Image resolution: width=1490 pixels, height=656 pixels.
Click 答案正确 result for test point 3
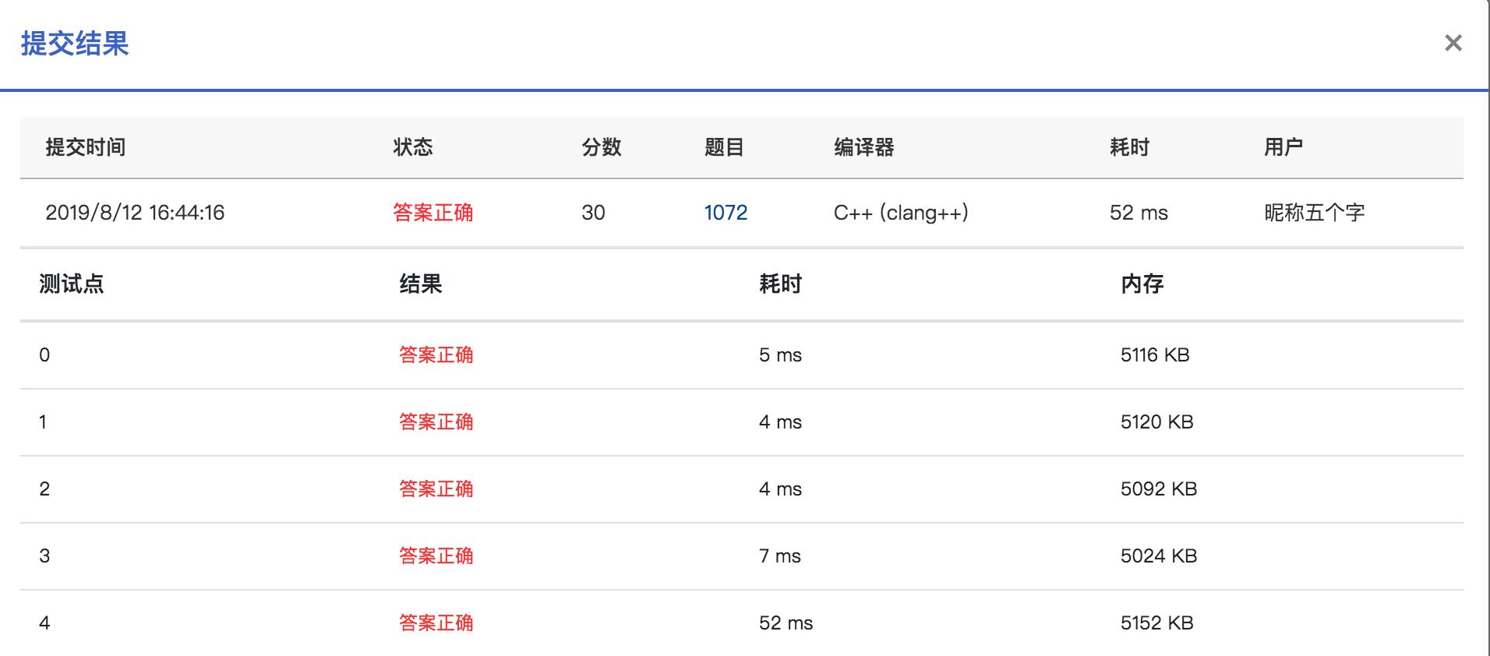point(436,556)
